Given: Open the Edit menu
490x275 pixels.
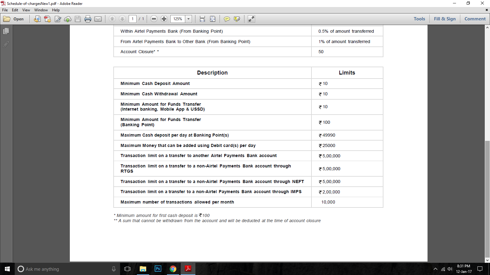Looking at the screenshot, I should pyautogui.click(x=15, y=10).
